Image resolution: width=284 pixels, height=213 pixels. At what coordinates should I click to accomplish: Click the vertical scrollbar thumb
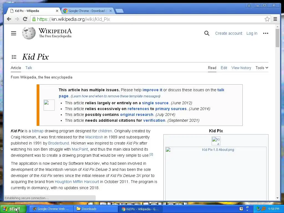click(x=277, y=38)
